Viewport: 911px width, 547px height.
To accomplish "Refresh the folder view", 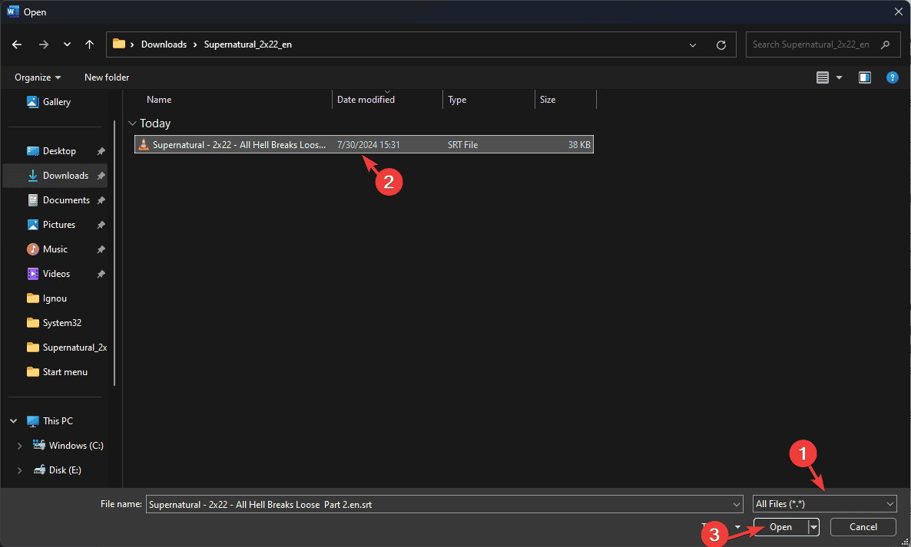I will (721, 44).
